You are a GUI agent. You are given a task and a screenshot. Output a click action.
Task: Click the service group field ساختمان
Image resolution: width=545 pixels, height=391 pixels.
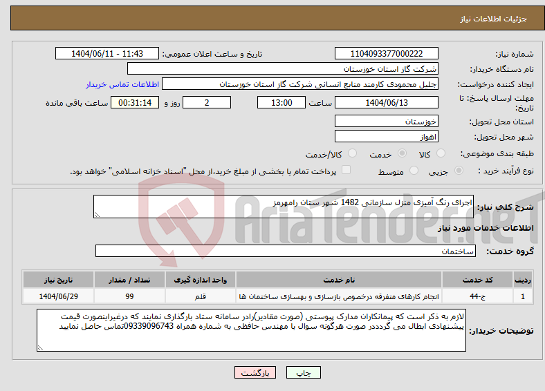(x=286, y=251)
